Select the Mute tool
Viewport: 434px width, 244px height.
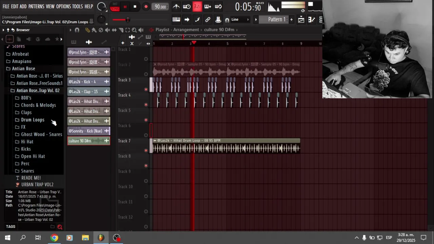click(107, 30)
